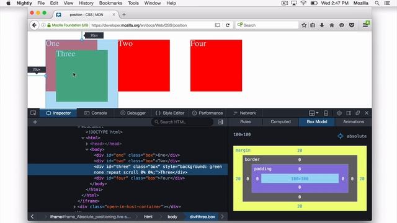Open a new tab with the plus button
The image size is (397, 223).
point(124,15)
